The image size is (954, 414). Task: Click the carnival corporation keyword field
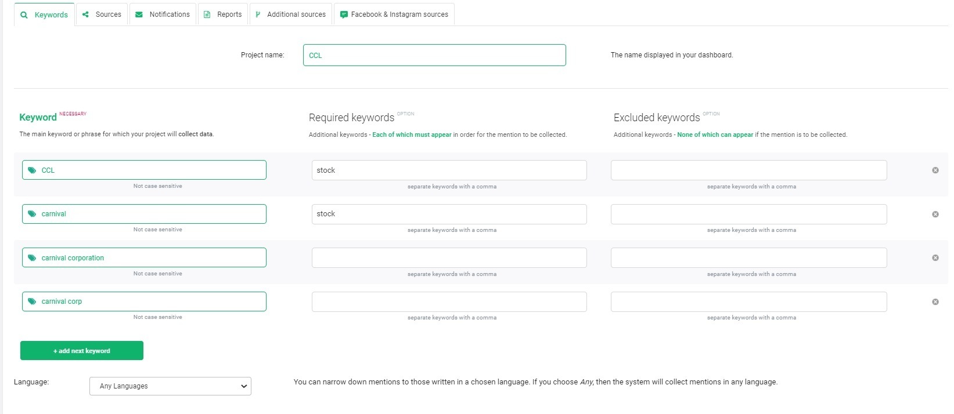(x=144, y=257)
